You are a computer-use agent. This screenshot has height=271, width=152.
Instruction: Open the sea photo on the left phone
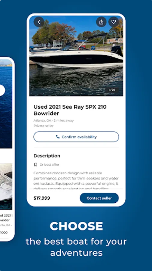click(x=6, y=104)
